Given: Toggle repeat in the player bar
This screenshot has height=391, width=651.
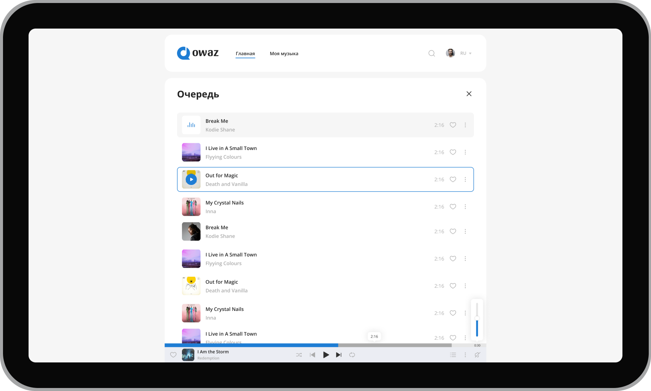Looking at the screenshot, I should click(352, 355).
